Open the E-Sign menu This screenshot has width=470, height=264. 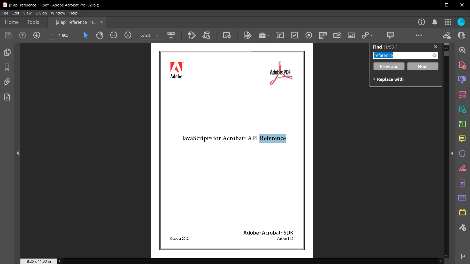tap(41, 13)
